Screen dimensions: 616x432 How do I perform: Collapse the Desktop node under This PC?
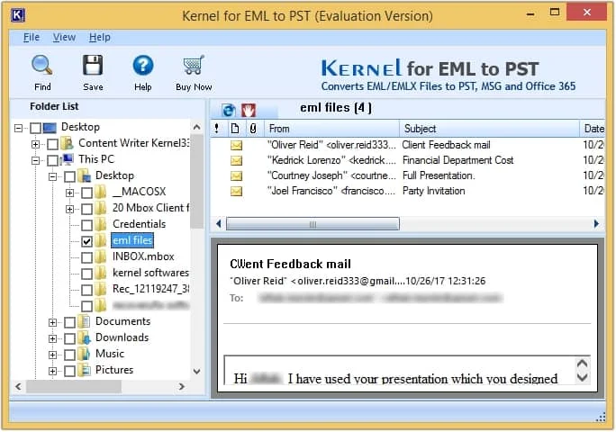point(52,176)
